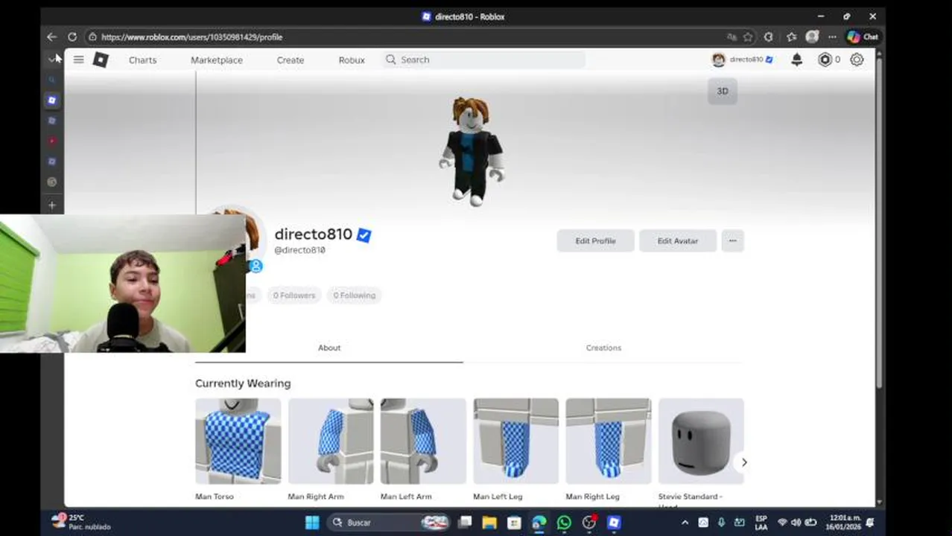
Task: Open the browser profile avatar icon
Action: pos(812,36)
